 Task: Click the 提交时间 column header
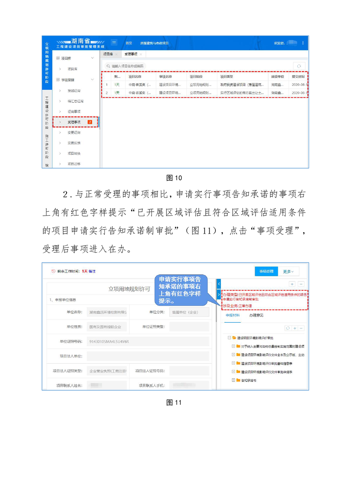[298, 77]
